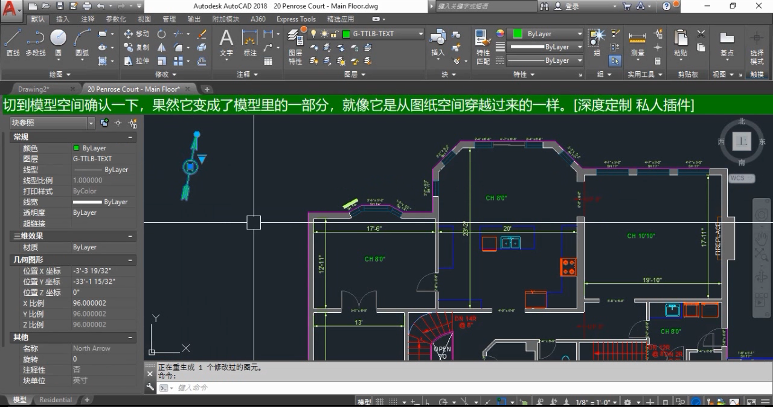The image size is (773, 407).
Task: Click the Mirror tool icon
Action: [162, 47]
